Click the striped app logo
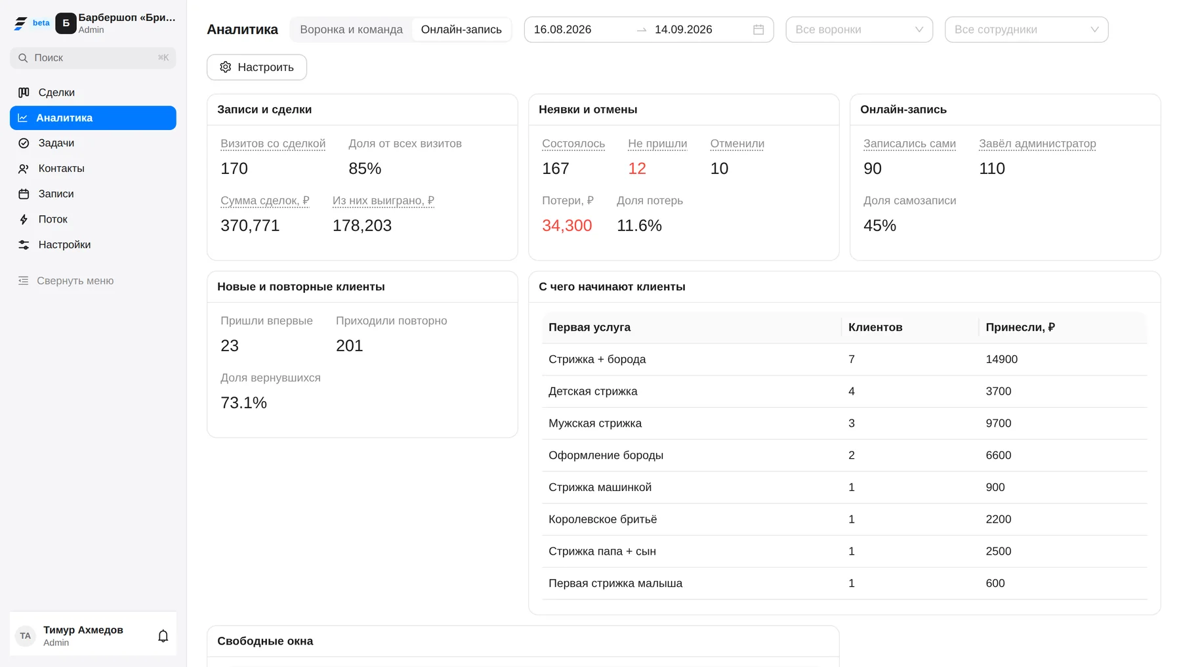The image size is (1181, 667). [x=20, y=23]
